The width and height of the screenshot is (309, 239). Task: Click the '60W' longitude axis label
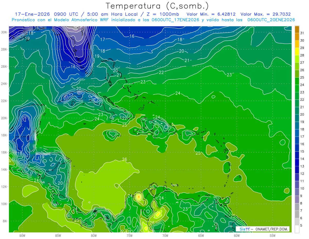pos(237,236)
